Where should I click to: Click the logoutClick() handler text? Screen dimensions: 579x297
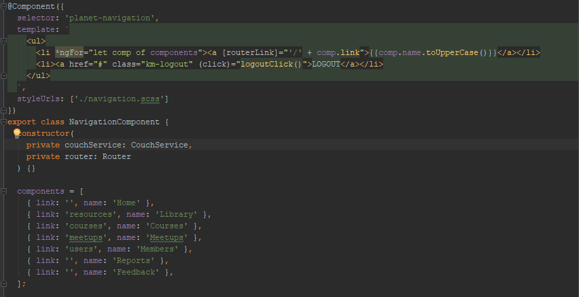coord(271,64)
